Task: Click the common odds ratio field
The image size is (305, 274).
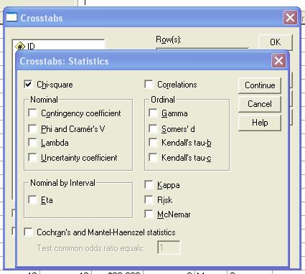Action: (169, 247)
